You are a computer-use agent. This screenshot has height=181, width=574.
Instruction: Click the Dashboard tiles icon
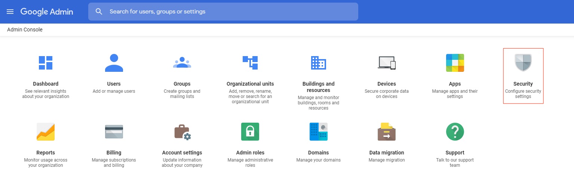coord(46,63)
